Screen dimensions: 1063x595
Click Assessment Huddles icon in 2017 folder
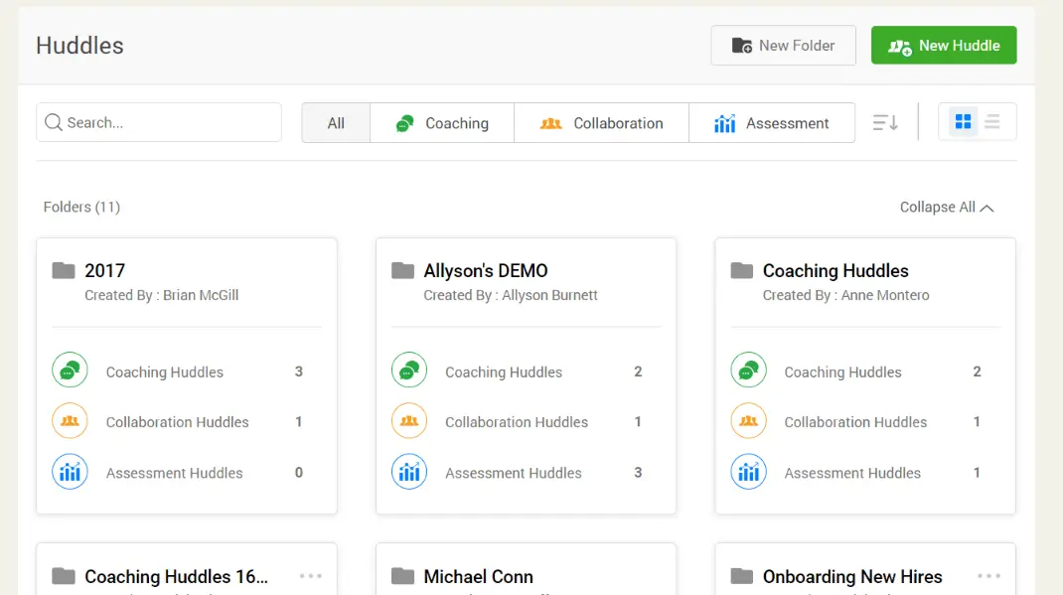(x=70, y=472)
